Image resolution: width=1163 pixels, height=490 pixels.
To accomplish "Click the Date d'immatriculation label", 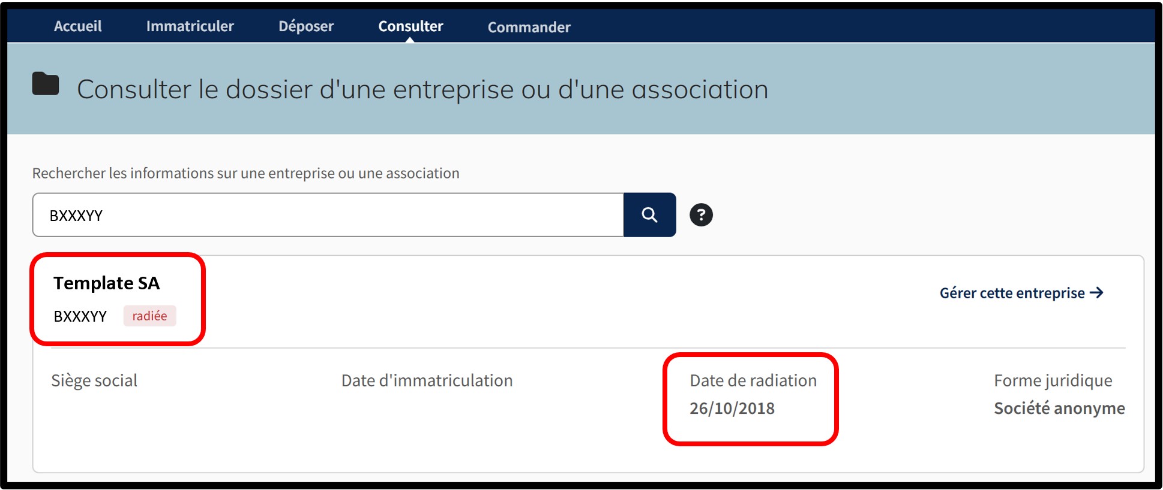I will pyautogui.click(x=427, y=380).
